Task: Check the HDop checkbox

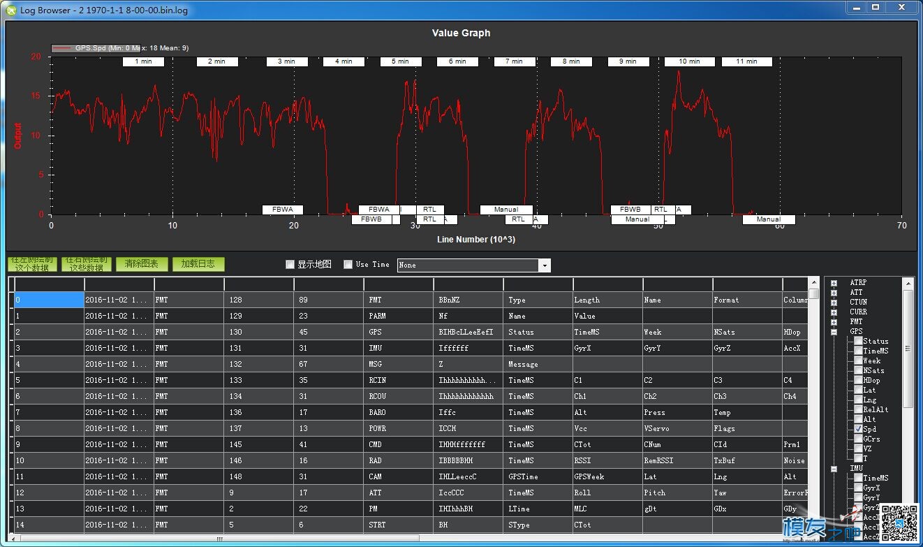Action: 858,380
